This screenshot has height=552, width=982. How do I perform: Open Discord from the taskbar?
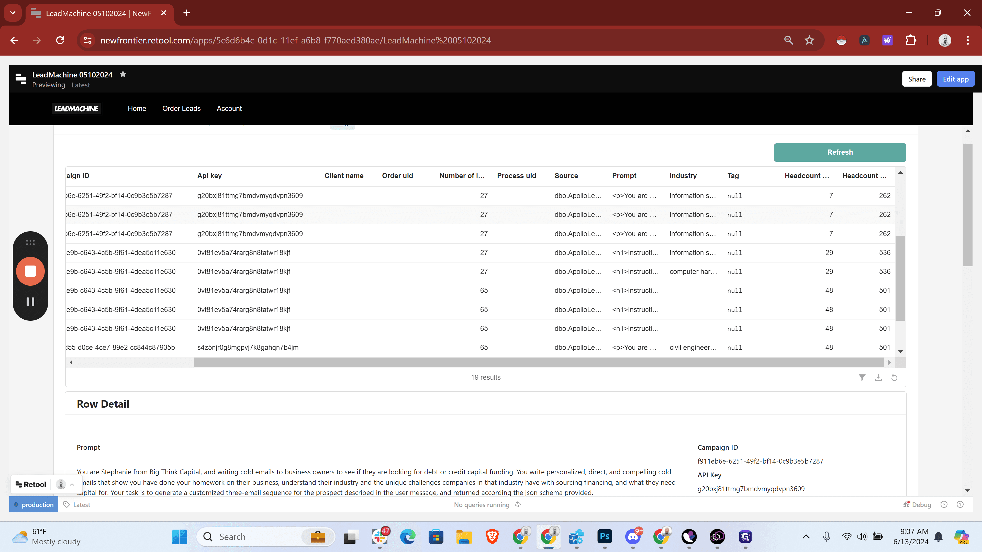click(633, 536)
